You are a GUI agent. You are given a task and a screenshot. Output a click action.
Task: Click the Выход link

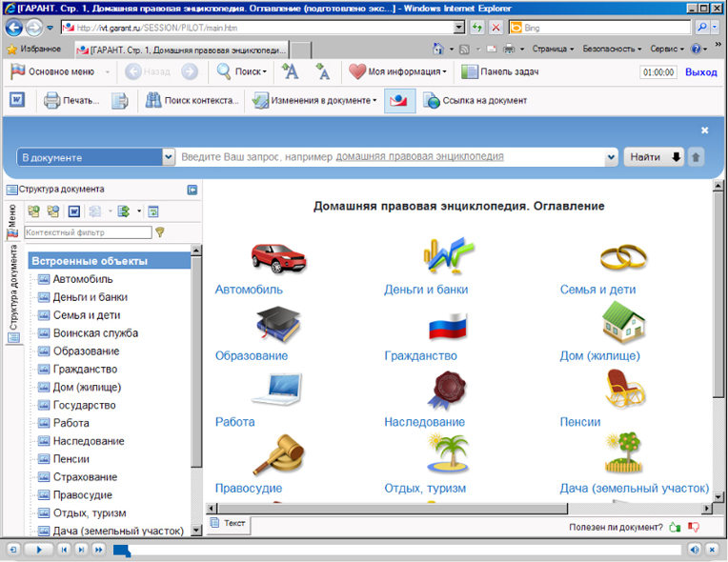tap(701, 72)
